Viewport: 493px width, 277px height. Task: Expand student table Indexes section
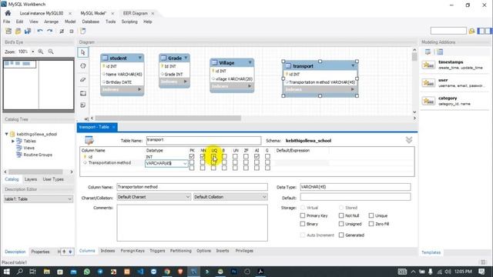pyautogui.click(x=139, y=89)
